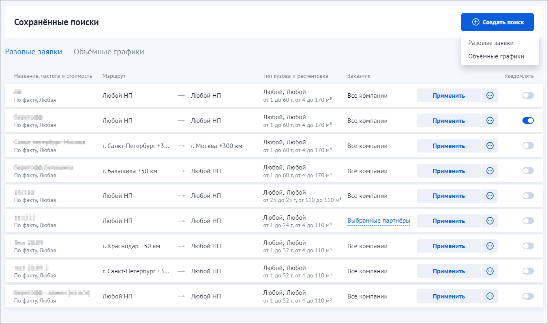Screen dimensions: 548x324
Task: Apply the Санкт-Петербург to Любой НП search
Action: [x=449, y=271]
